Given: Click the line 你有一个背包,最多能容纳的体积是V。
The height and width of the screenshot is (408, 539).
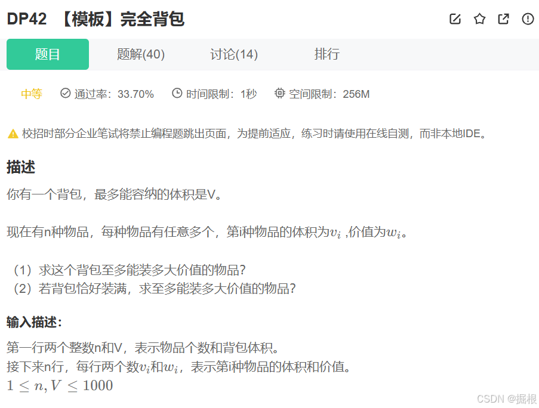Looking at the screenshot, I should 115,194.
